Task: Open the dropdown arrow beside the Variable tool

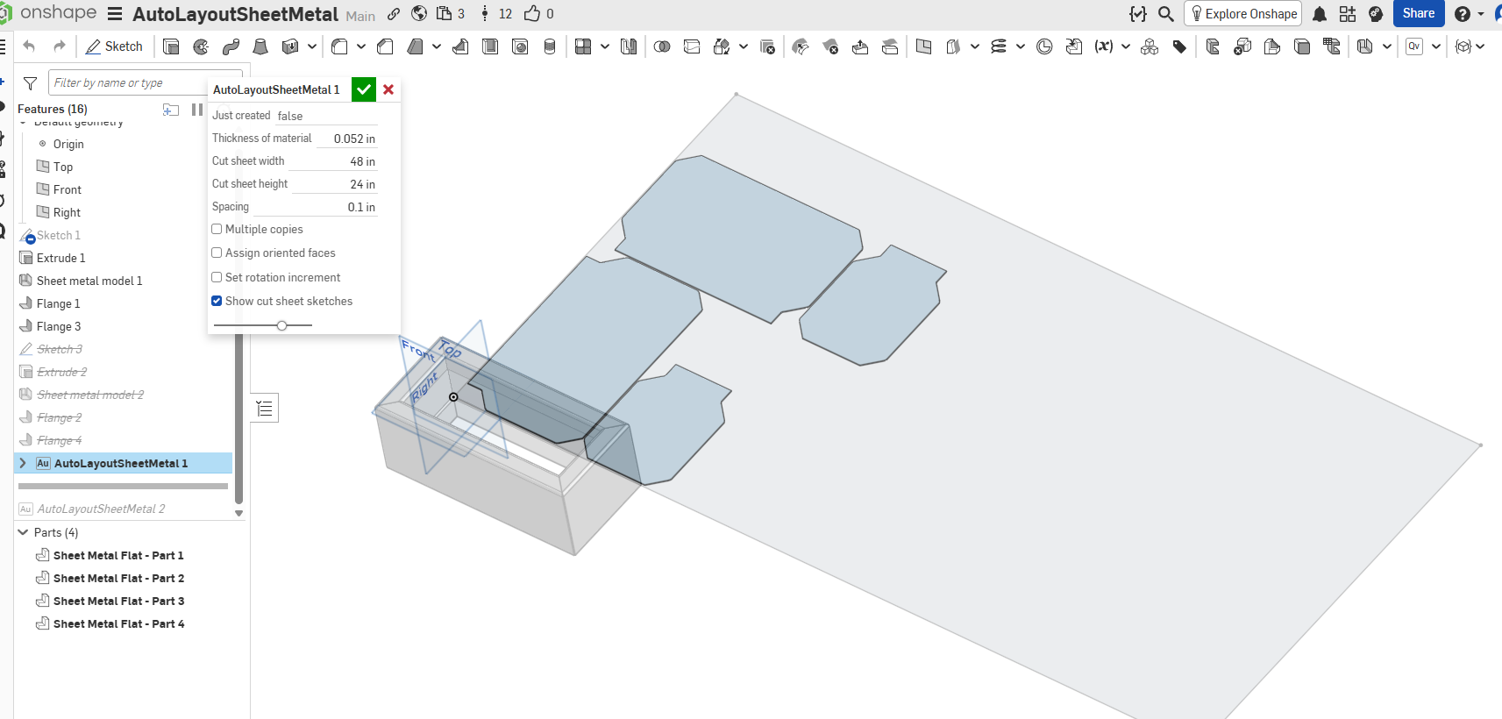Action: click(1126, 46)
